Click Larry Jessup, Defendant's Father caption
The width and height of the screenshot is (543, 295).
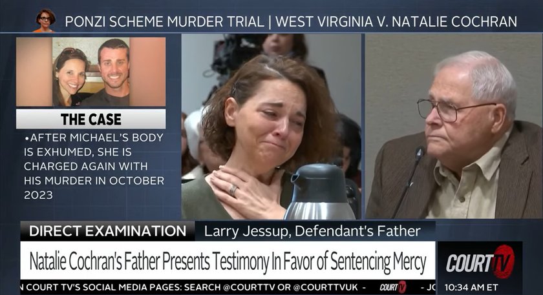coord(312,231)
